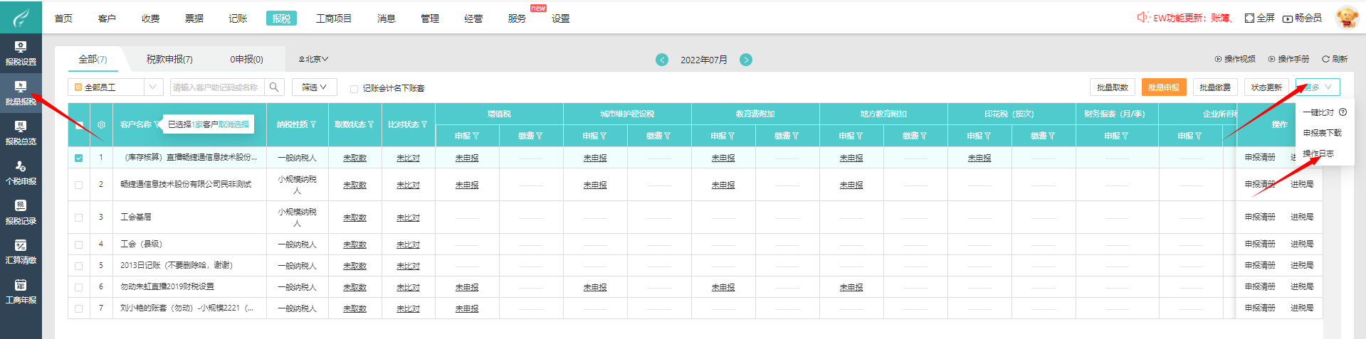
Task: Select 操作日志 from the more menu
Action: (1318, 154)
